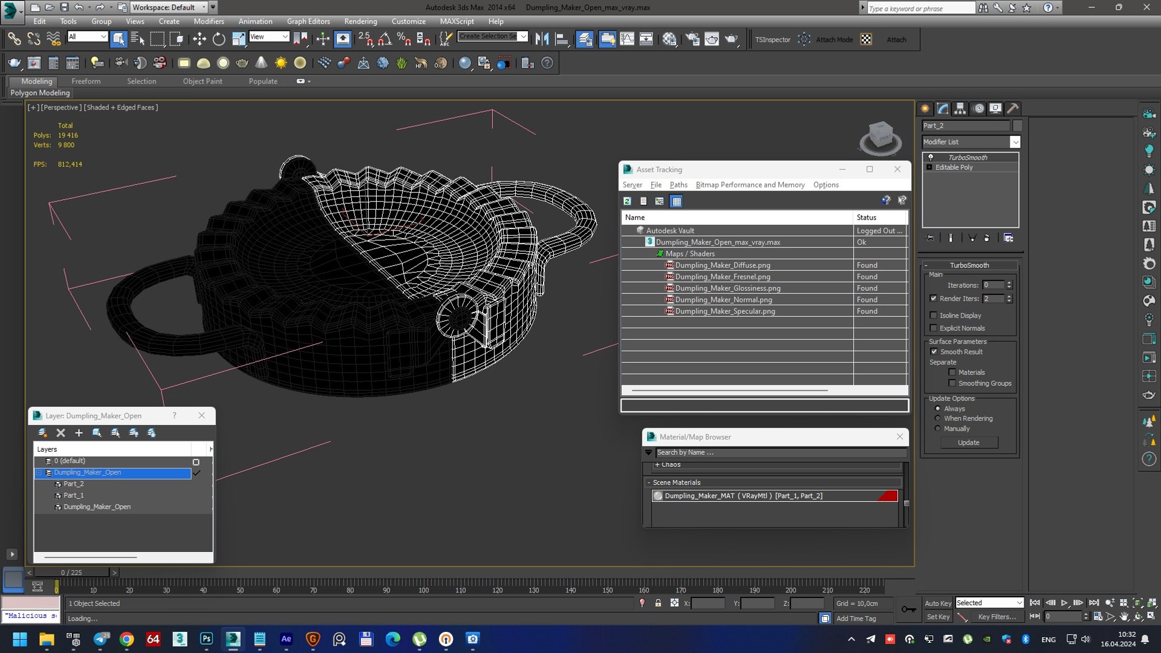Collapse Scene Materials group

[649, 482]
